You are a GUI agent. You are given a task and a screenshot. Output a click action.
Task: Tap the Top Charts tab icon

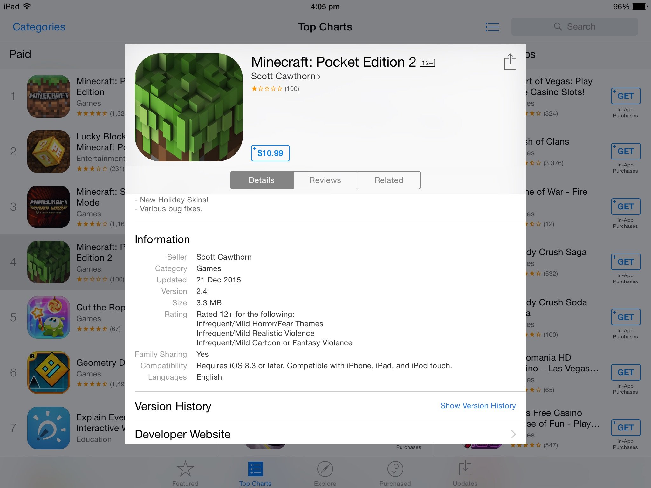tap(255, 468)
